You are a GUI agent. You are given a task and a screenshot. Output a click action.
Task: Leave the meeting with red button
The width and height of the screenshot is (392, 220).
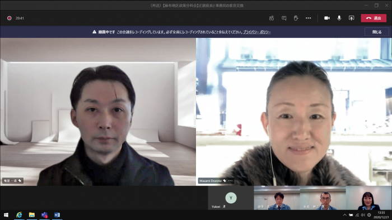click(374, 18)
